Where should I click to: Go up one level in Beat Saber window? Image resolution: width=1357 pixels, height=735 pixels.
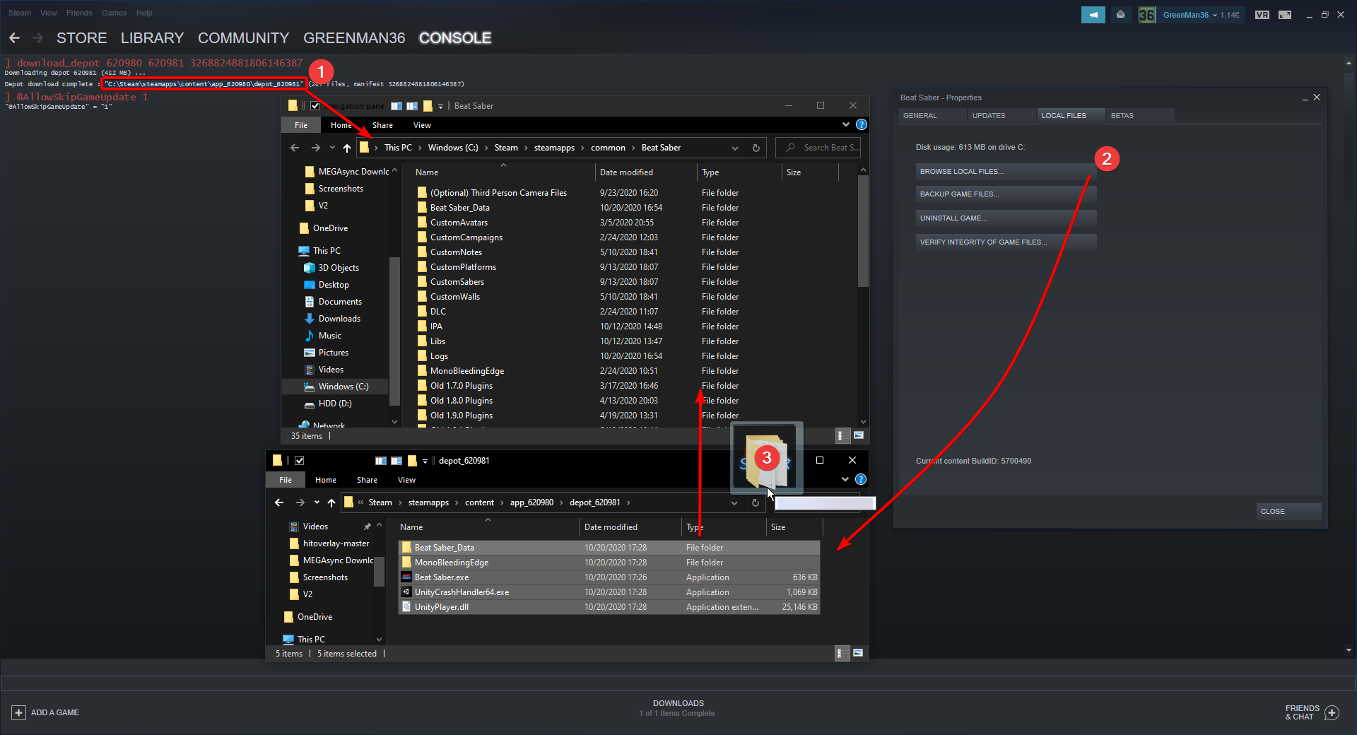[x=347, y=148]
